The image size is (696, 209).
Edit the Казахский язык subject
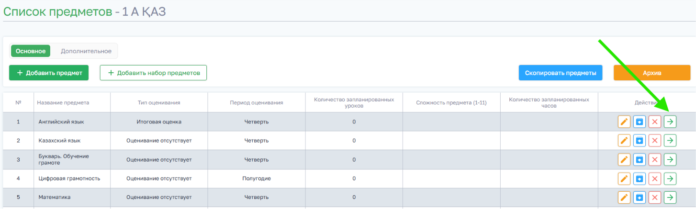point(624,140)
